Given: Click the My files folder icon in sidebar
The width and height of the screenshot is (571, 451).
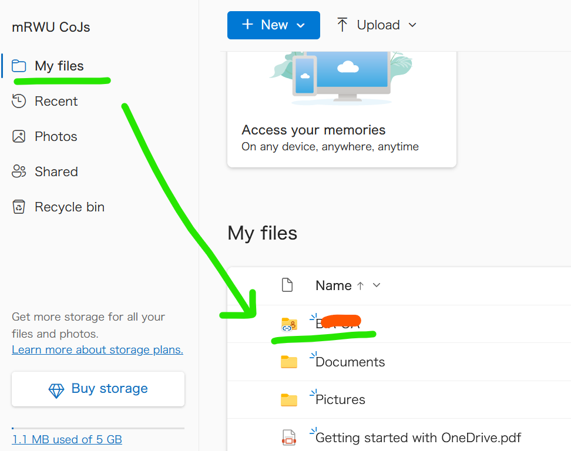Looking at the screenshot, I should [x=19, y=66].
